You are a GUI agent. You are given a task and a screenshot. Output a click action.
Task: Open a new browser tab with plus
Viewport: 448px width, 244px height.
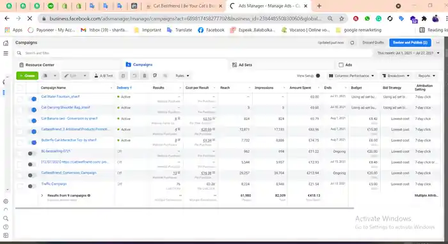tap(319, 6)
